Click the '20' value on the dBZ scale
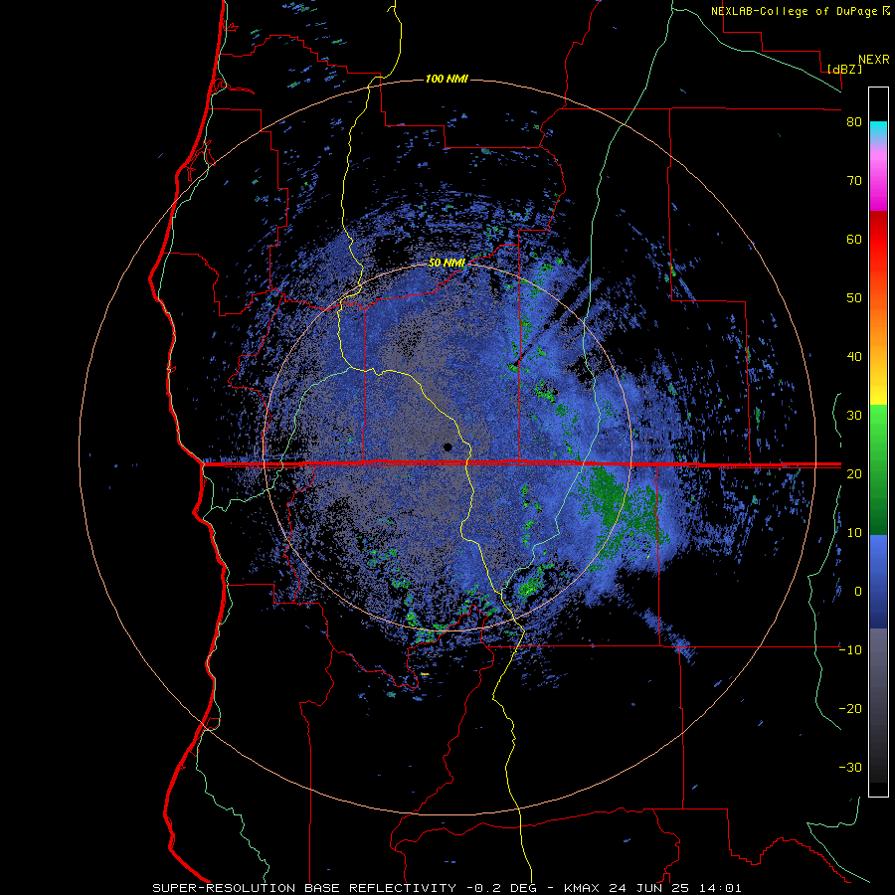This screenshot has height=895, width=895. tap(854, 474)
